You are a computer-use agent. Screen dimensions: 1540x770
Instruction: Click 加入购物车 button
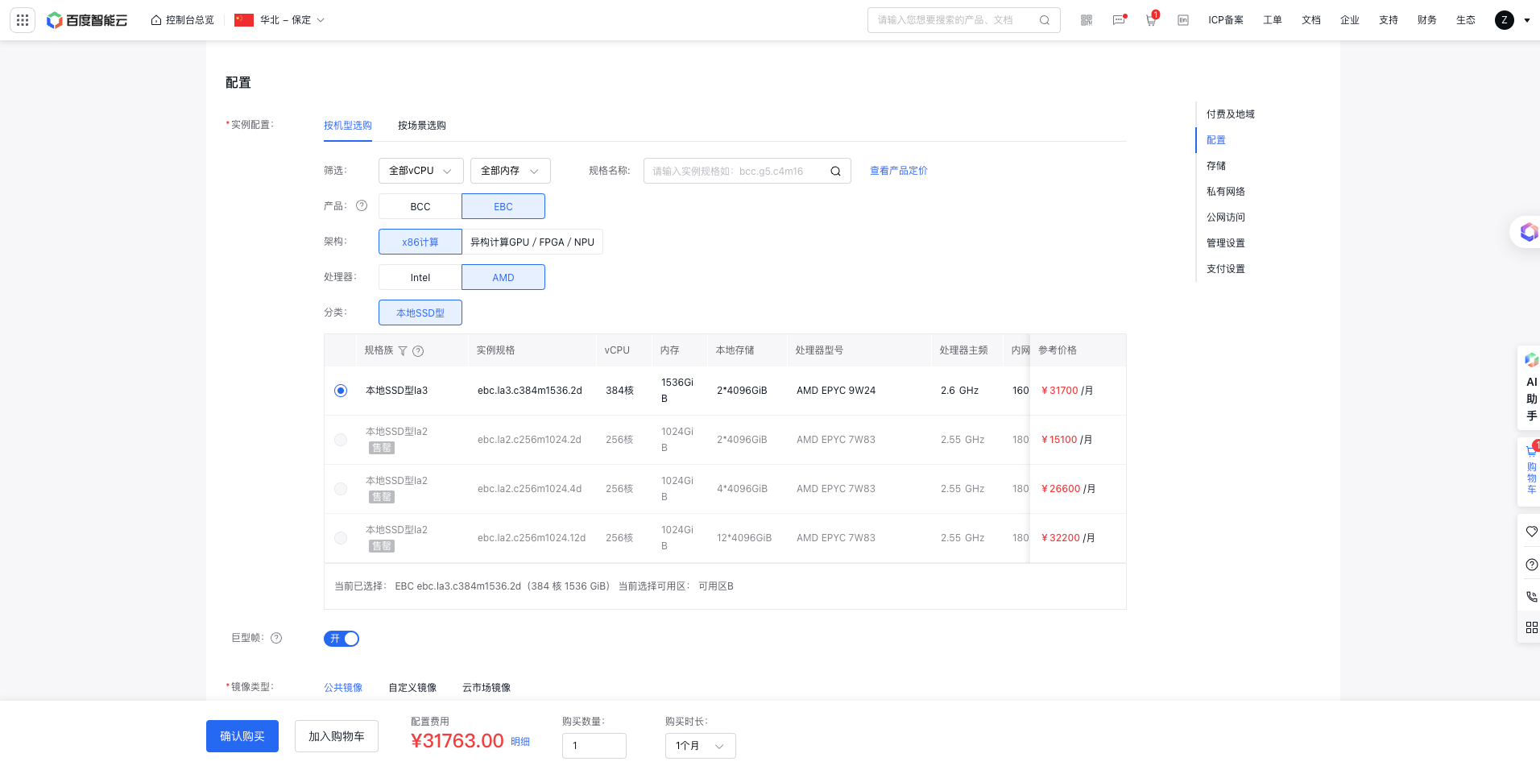(x=337, y=736)
